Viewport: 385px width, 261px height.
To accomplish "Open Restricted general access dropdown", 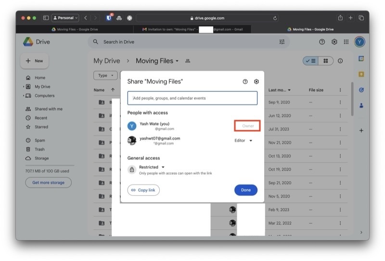I will [x=152, y=167].
